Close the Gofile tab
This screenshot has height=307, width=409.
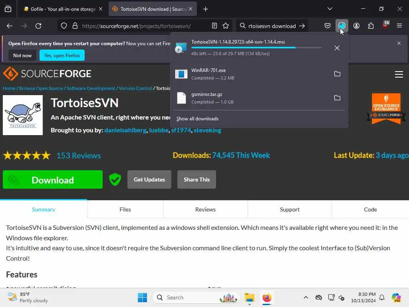(x=101, y=9)
